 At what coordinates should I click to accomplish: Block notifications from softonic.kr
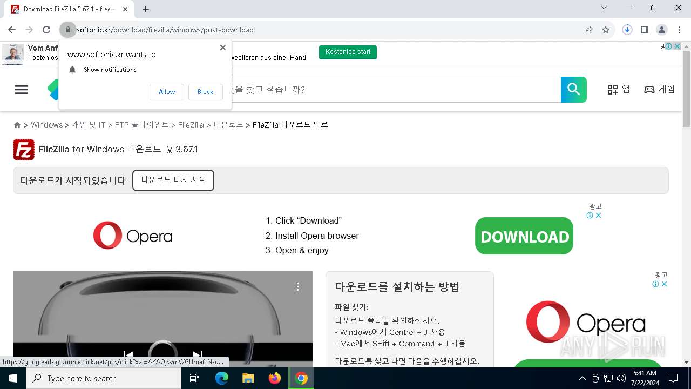coord(205,92)
